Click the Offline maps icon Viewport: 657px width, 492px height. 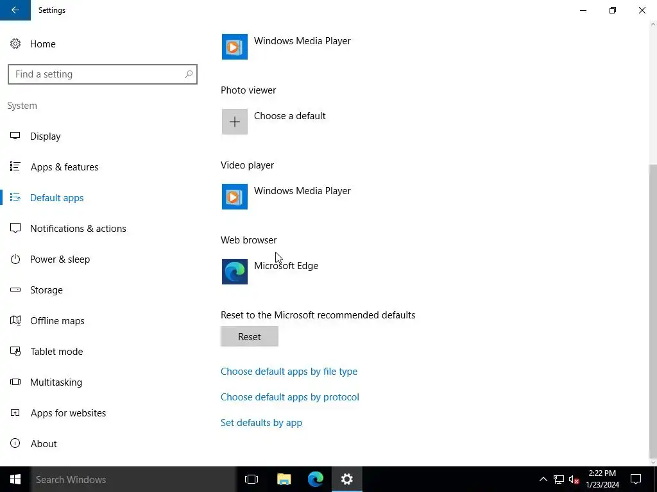[15, 320]
